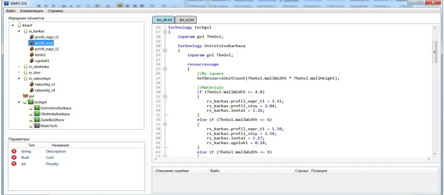Click the ugolok1 resource icon

tap(32, 61)
